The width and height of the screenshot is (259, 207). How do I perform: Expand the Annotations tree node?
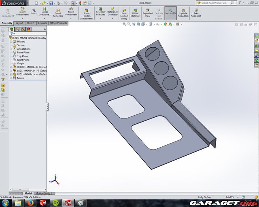tap(11, 49)
